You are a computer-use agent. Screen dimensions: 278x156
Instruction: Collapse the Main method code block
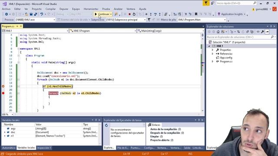(x=18, y=62)
